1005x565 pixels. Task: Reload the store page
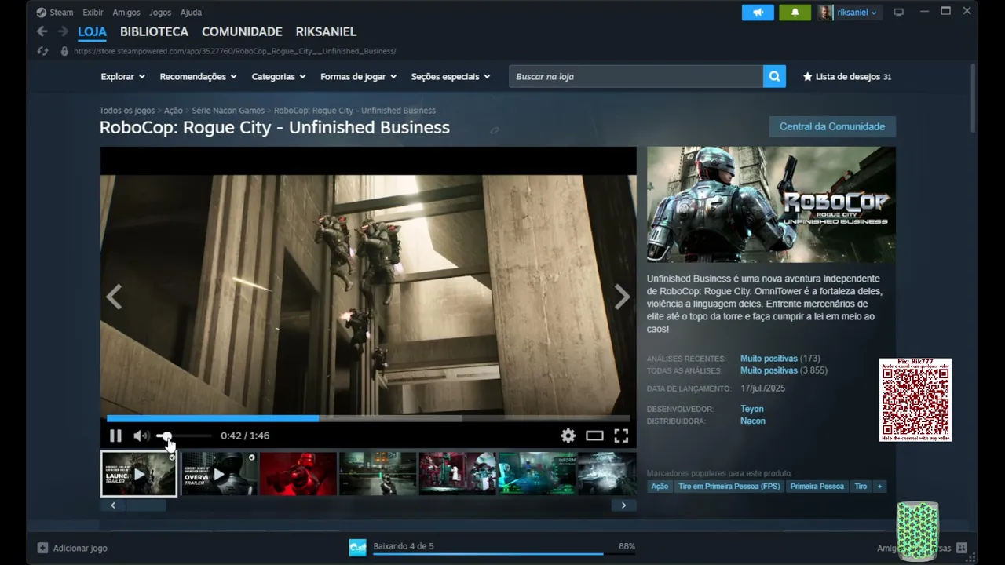click(x=43, y=51)
